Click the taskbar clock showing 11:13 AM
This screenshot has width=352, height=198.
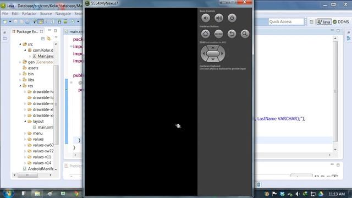[337, 194]
